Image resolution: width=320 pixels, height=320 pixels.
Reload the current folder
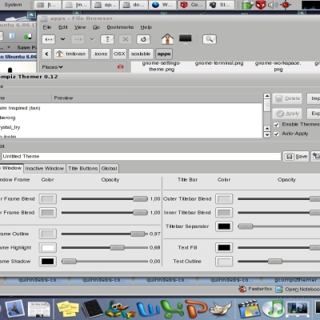pyautogui.click(x=143, y=39)
